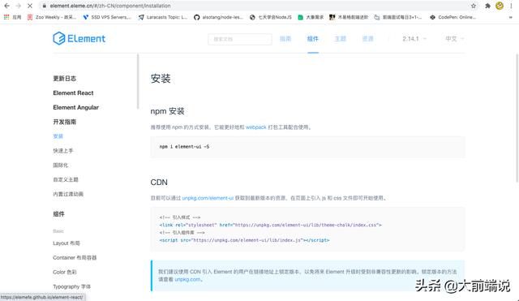Image resolution: width=519 pixels, height=301 pixels.
Task: Open the 组件 navigation tab
Action: 313,39
